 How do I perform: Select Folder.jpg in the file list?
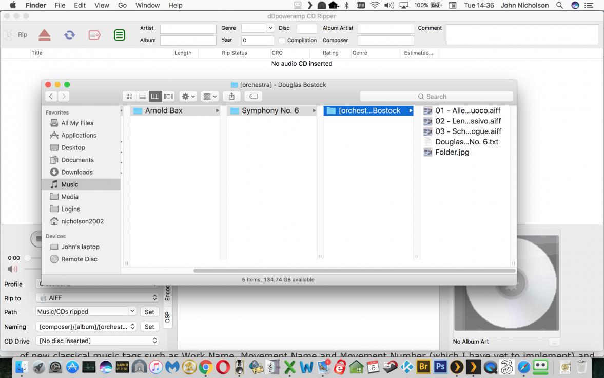point(452,153)
